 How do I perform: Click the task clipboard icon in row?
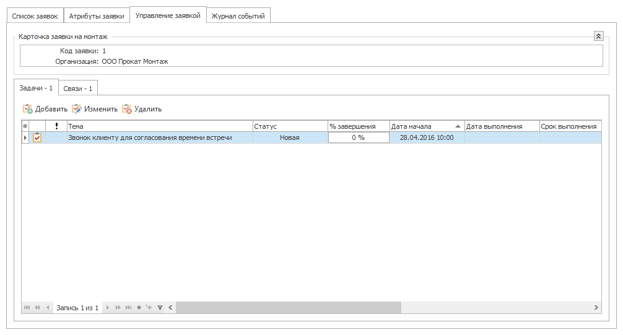[x=37, y=137]
